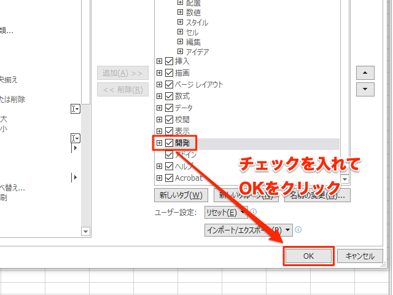Click the move down arrow button
Screen dimensions: 393x295
click(365, 89)
